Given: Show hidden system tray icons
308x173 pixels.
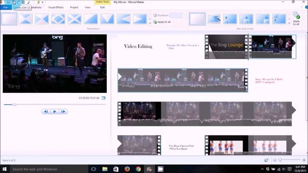Looking at the screenshot, I should coord(262,169).
